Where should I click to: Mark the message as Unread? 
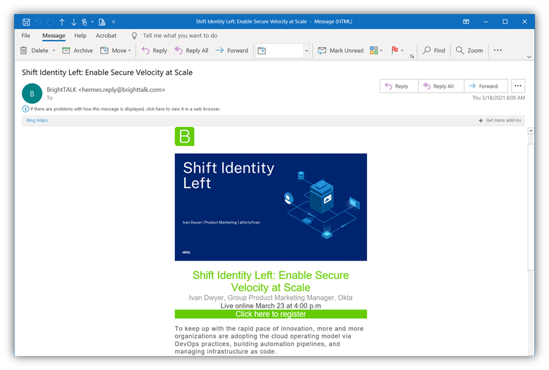[x=340, y=51]
